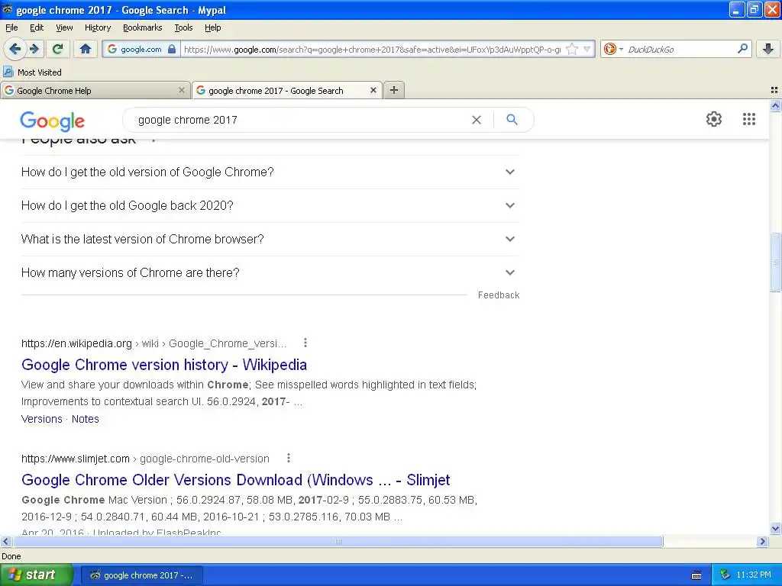782x586 pixels.
Task: Open the list all tabs button
Action: (774, 90)
